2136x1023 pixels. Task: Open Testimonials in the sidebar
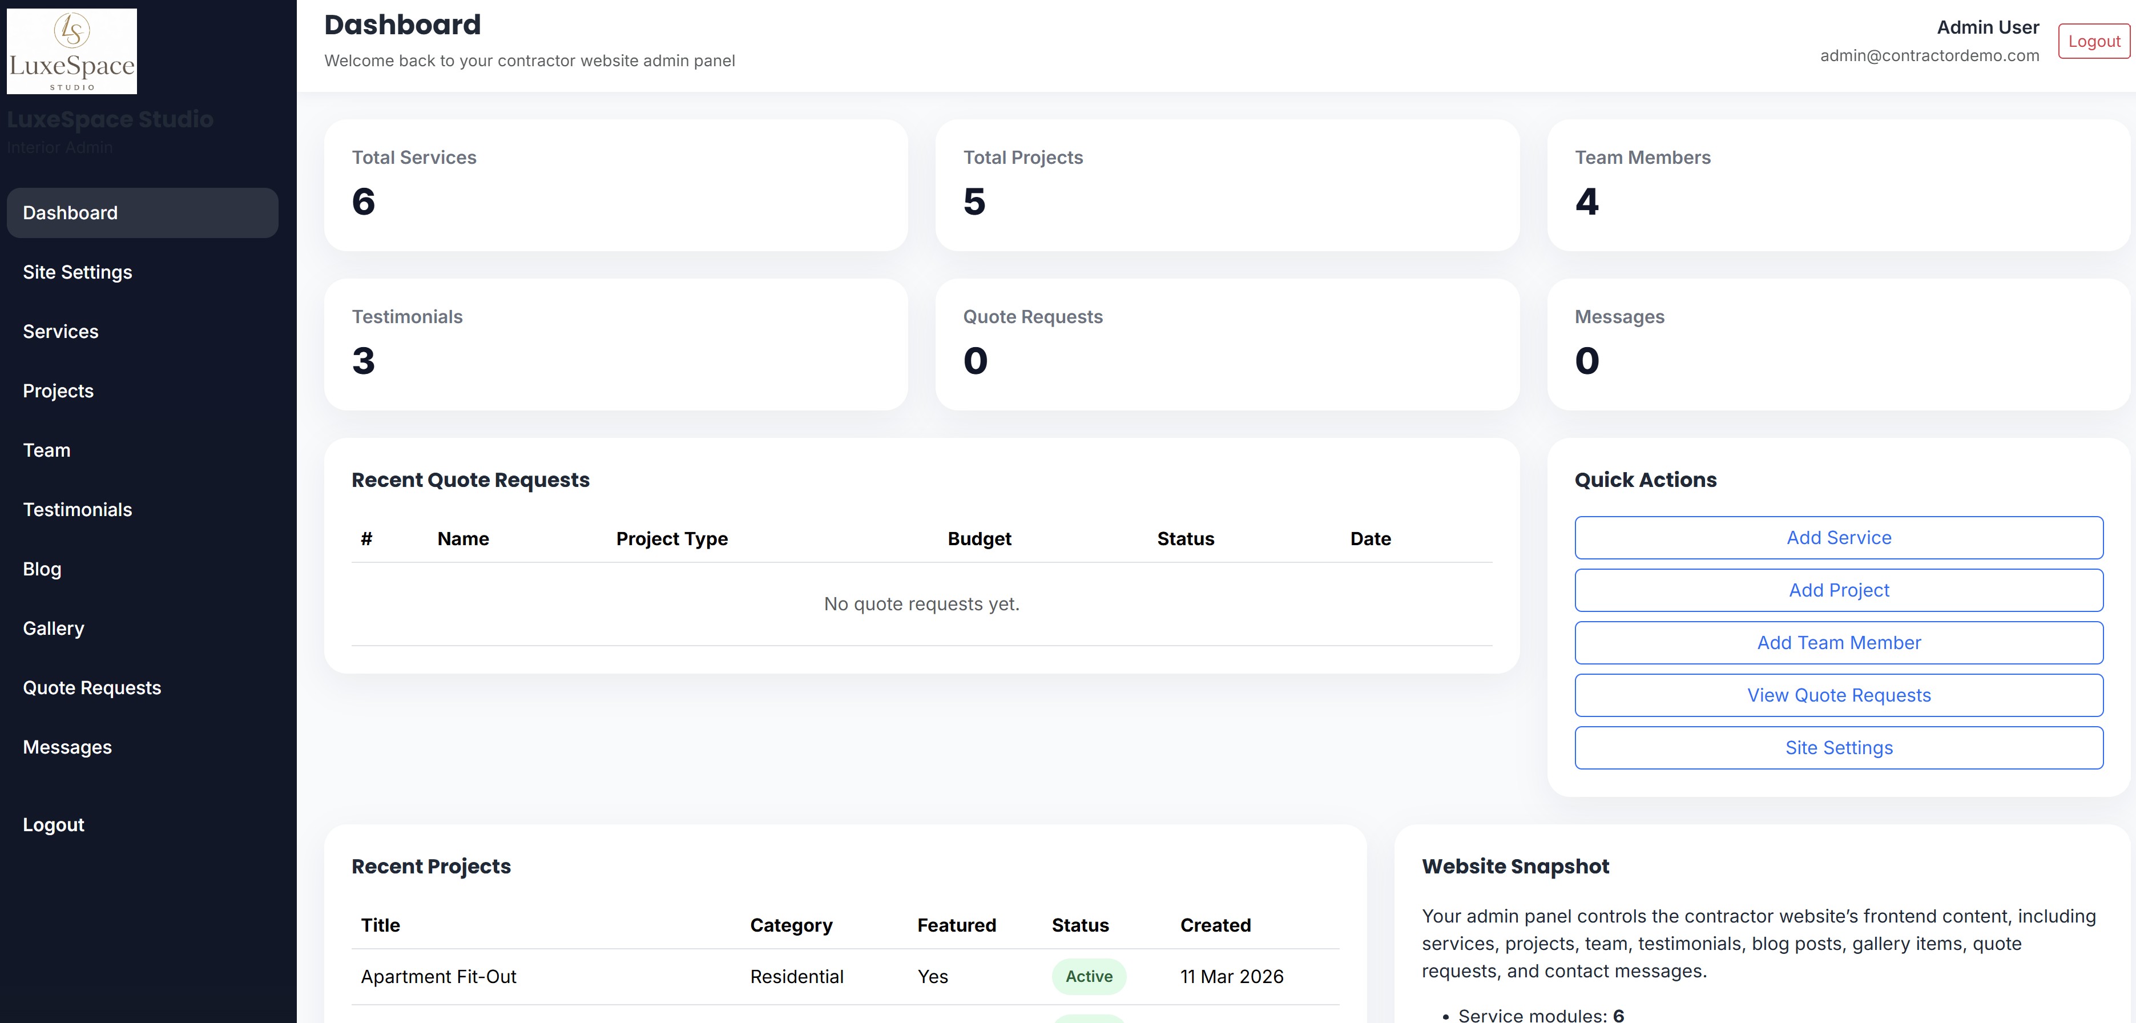143,510
